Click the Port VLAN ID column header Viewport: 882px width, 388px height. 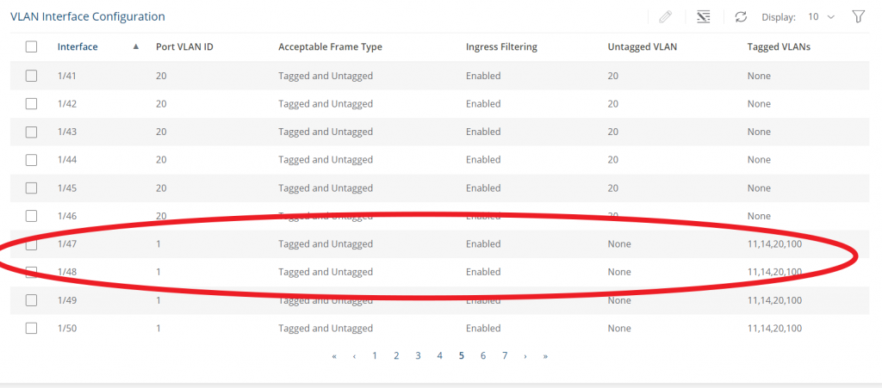tap(184, 47)
